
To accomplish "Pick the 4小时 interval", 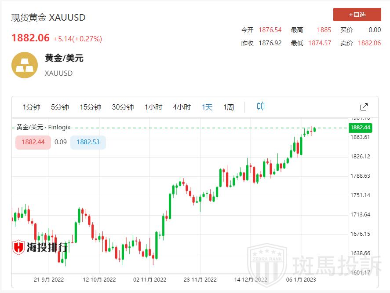I will point(182,107).
